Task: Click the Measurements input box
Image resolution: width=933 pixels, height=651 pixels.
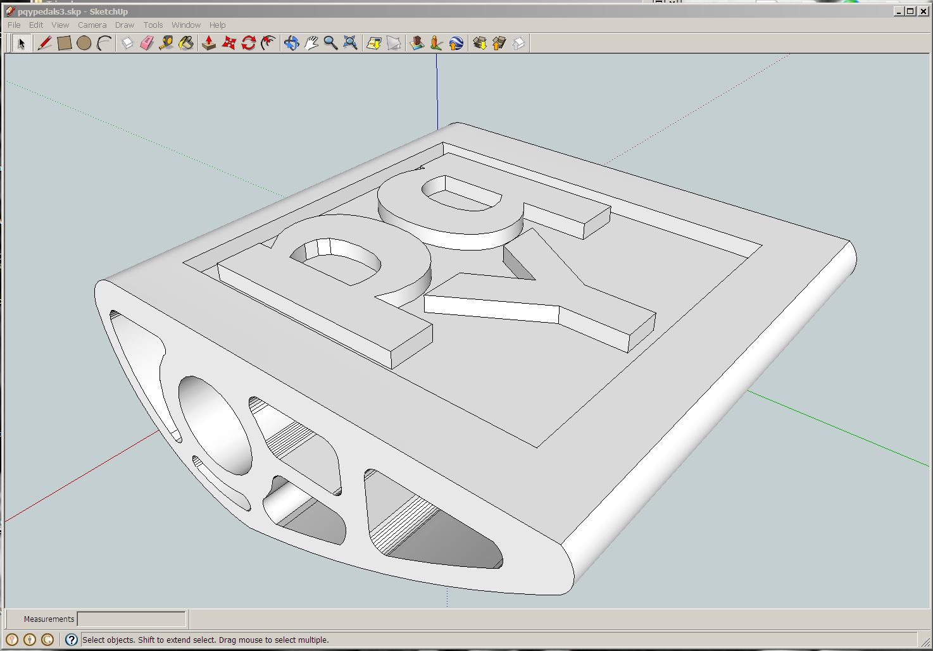Action: [x=132, y=619]
